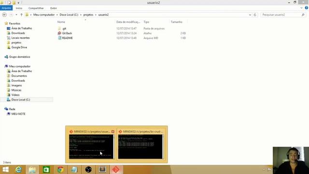
Task: Open Área de Trabalho under Favoritos
Action: 21,29
